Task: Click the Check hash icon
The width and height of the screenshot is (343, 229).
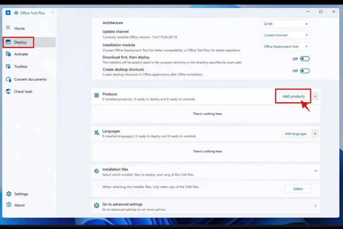Action: 8,92
